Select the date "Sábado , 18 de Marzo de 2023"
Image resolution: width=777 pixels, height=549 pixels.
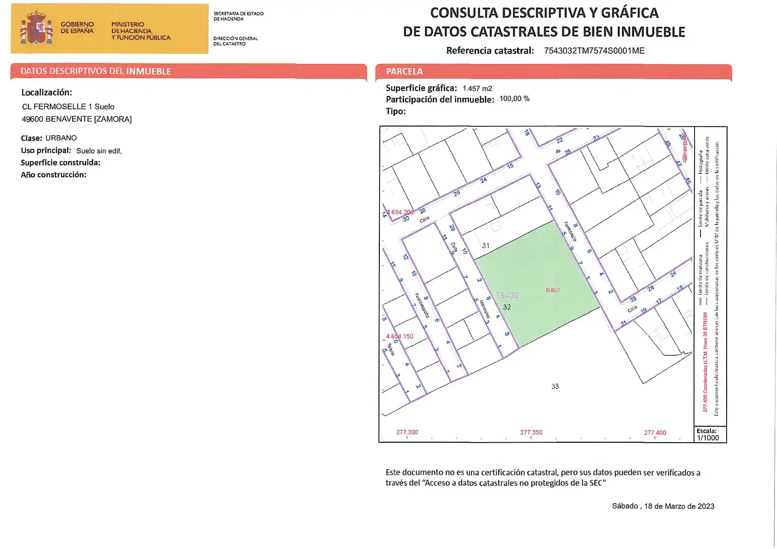[x=663, y=506]
